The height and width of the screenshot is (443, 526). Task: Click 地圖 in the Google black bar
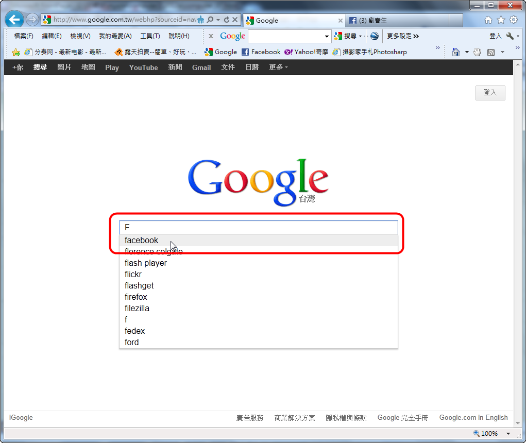[x=88, y=67]
